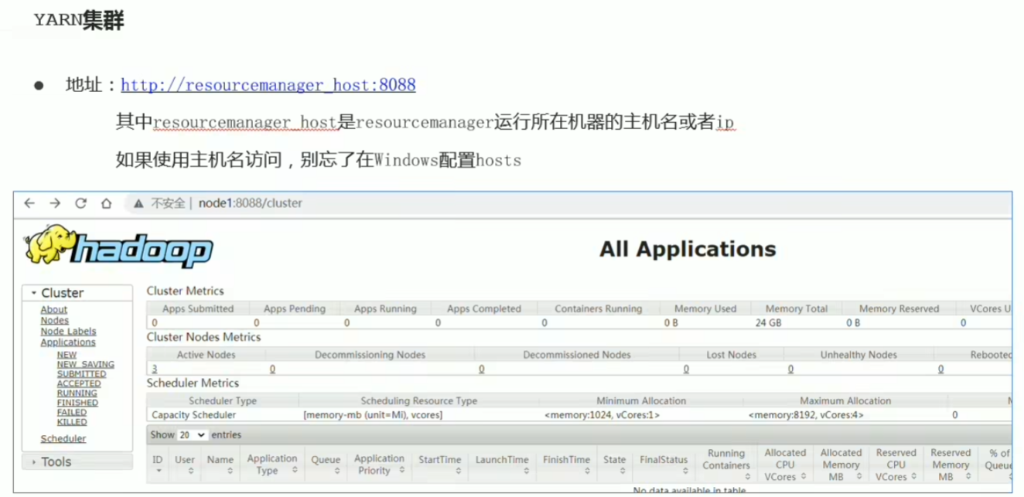Screen dimensions: 1024x497
Task: Open the Node Labels link
Action: (x=69, y=332)
